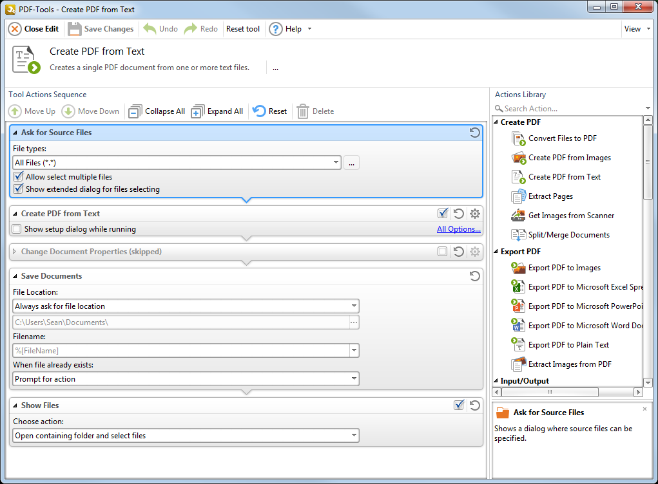Open File Location dropdown
This screenshot has height=484, width=658.
tap(354, 306)
